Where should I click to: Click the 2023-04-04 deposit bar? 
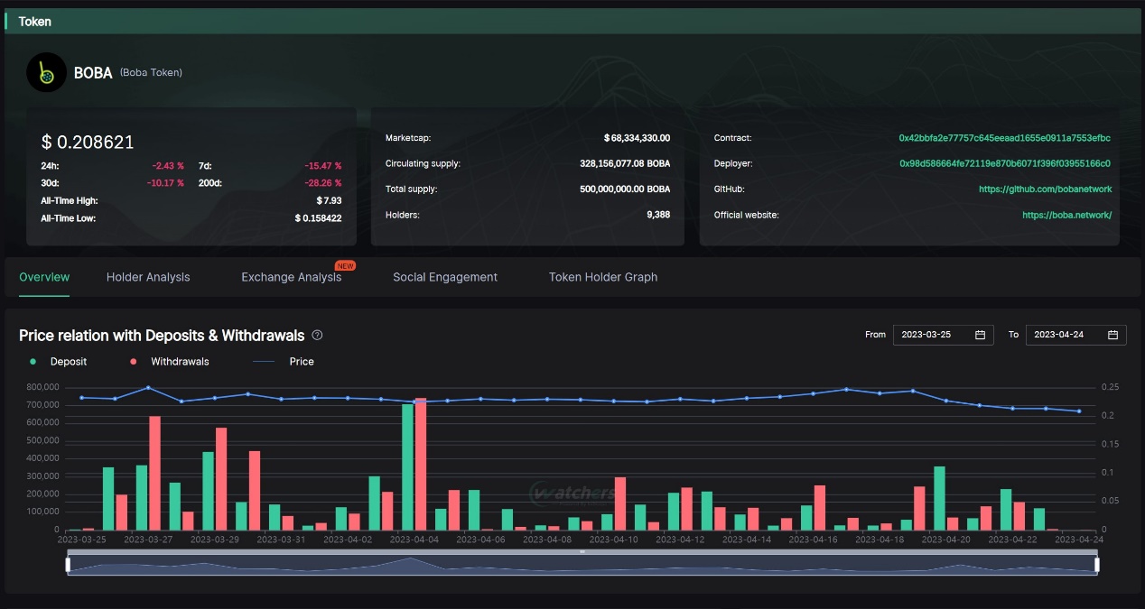(x=407, y=466)
